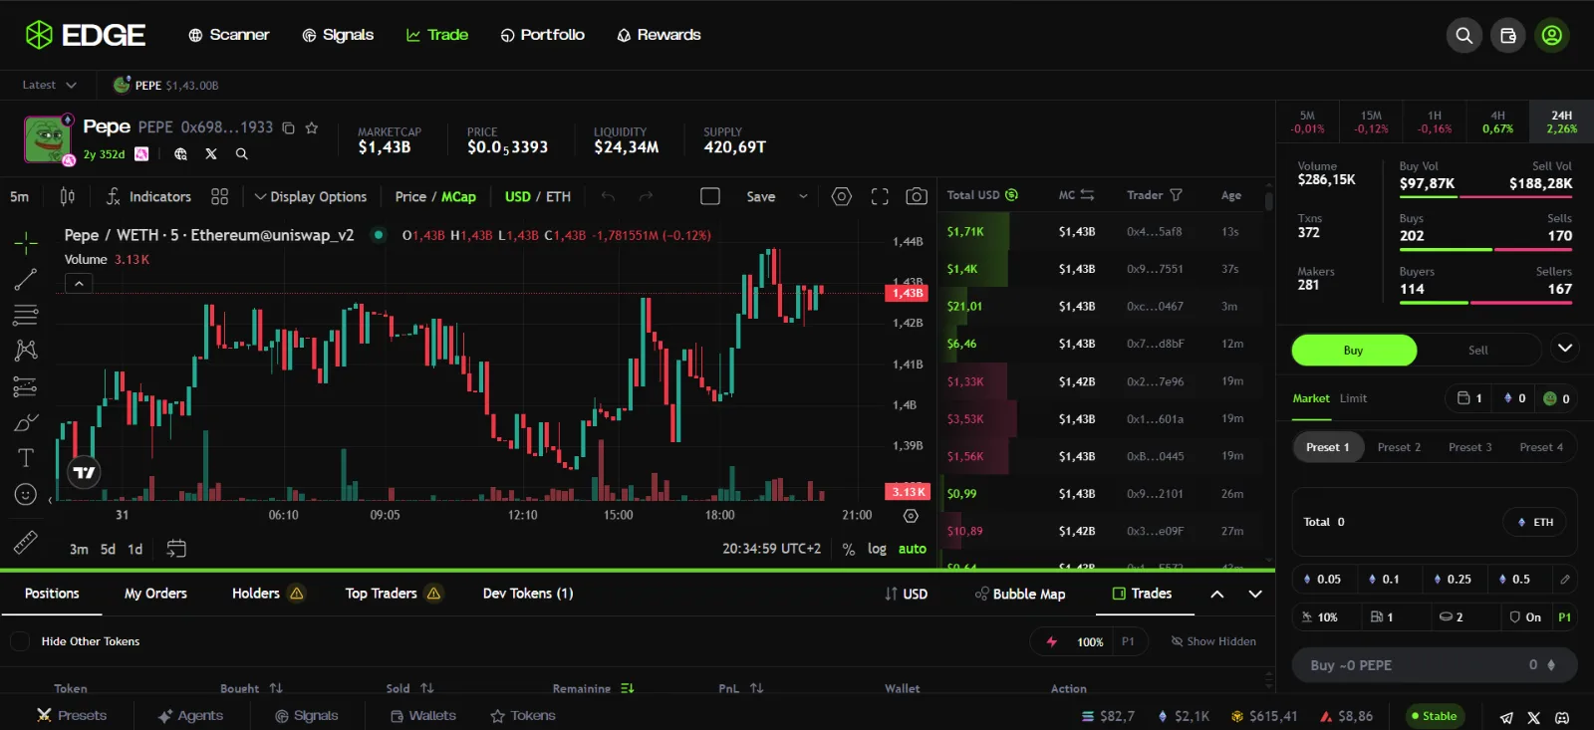Viewport: 1594px width, 730px height.
Task: Click the PEPE token chip in Latest bar
Action: pos(165,86)
